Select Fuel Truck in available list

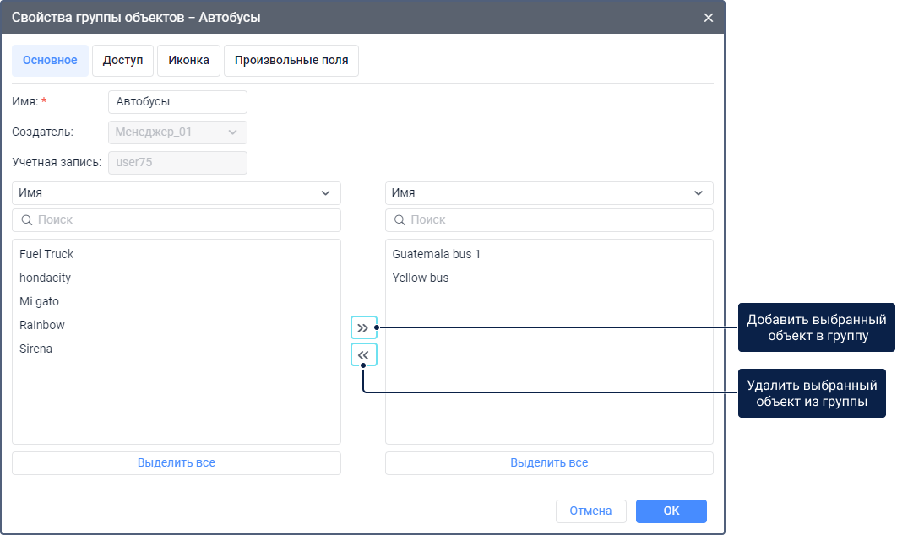click(46, 254)
